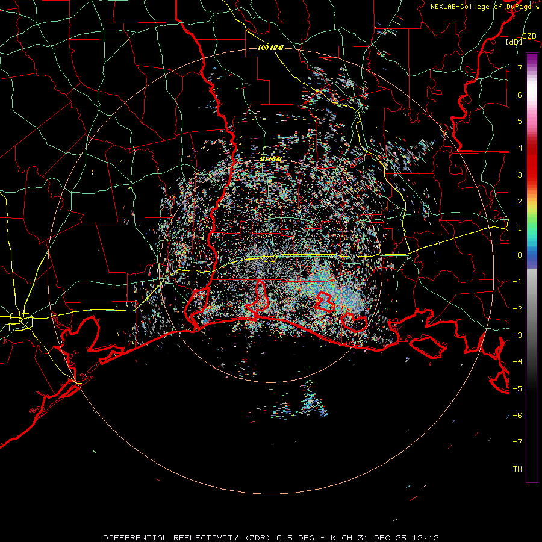Click the TH threshold label on the scale
542x542 pixels.
[517, 469]
